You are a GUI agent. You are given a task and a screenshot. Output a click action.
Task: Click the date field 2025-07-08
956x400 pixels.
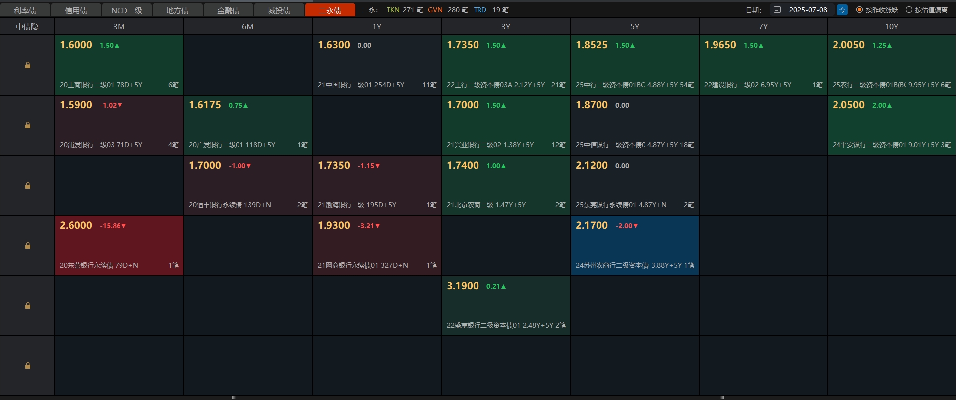click(x=808, y=10)
